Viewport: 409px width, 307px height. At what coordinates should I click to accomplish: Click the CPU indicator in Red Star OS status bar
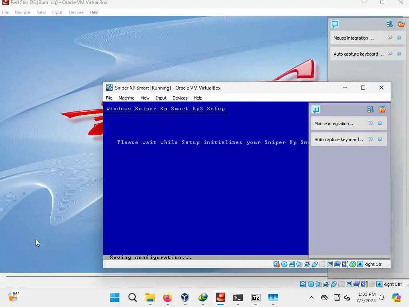coord(364,284)
